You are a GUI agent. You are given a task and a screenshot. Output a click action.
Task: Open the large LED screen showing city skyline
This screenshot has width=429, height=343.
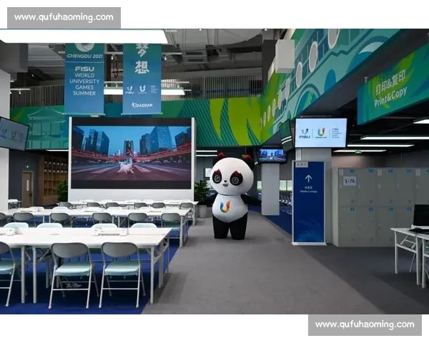pos(132,152)
